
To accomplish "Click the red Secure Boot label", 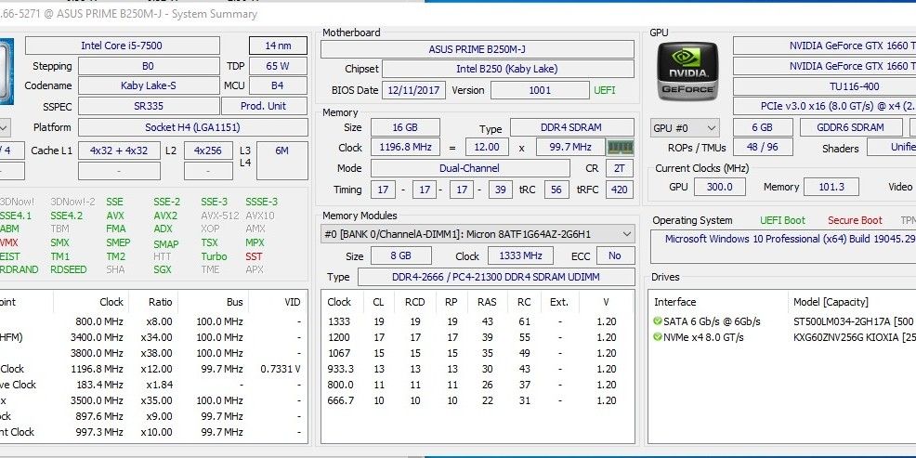I will click(x=855, y=220).
